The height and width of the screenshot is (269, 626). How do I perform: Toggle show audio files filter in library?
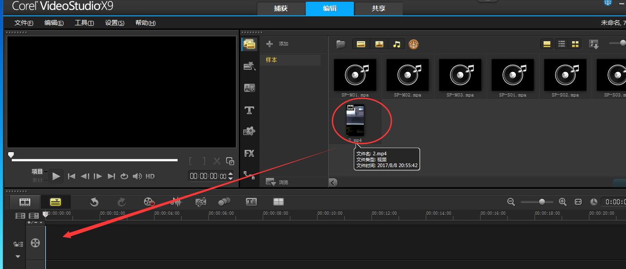[x=397, y=44]
